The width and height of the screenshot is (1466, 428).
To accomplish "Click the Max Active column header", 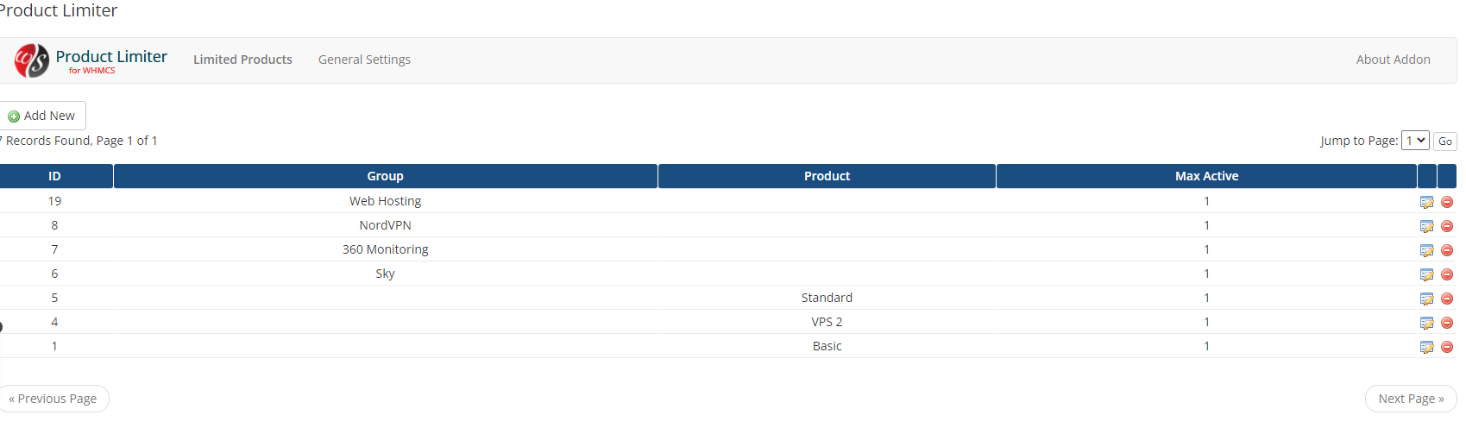I will (x=1206, y=176).
